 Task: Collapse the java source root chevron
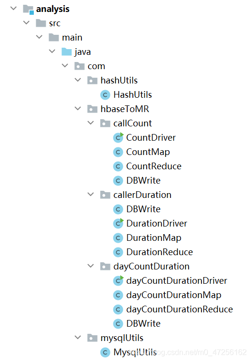(52, 52)
